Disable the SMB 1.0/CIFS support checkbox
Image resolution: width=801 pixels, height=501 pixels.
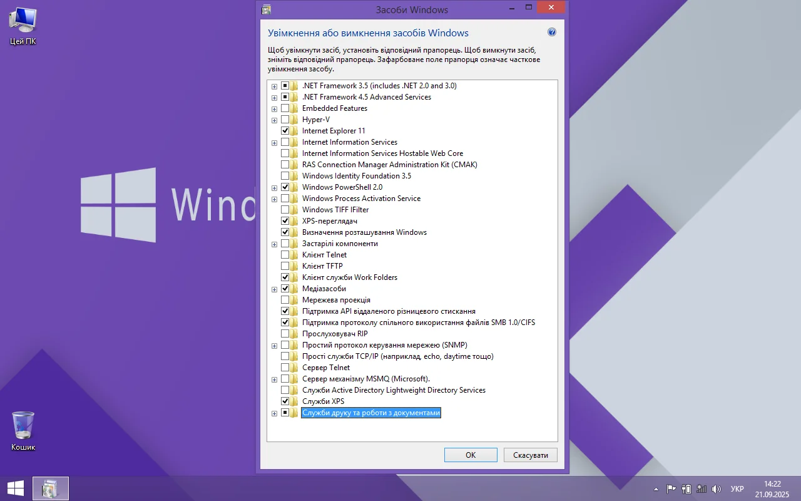[x=285, y=323]
